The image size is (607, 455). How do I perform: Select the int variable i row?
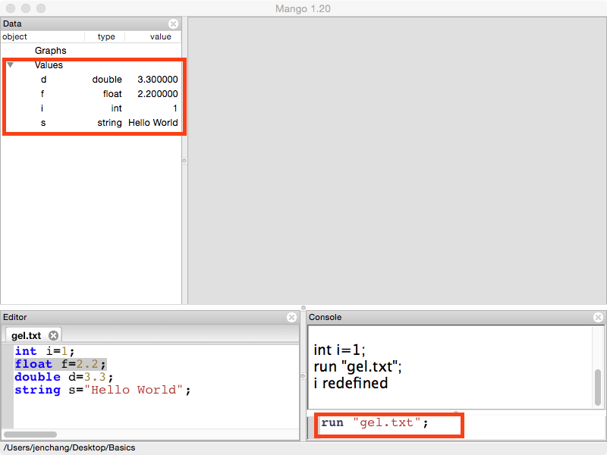coord(91,108)
